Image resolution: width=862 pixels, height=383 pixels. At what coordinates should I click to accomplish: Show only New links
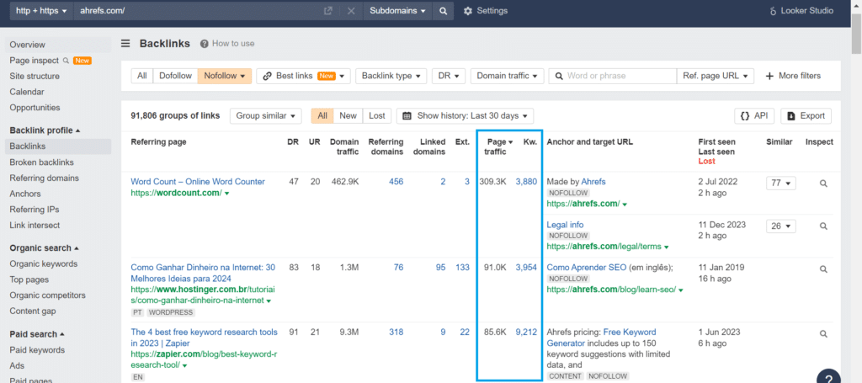click(348, 116)
